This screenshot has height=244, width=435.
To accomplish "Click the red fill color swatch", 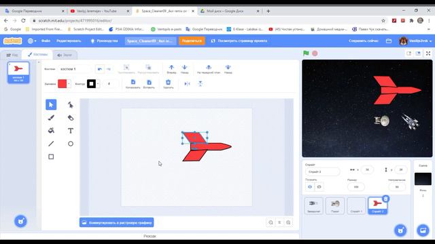I will coord(62,84).
